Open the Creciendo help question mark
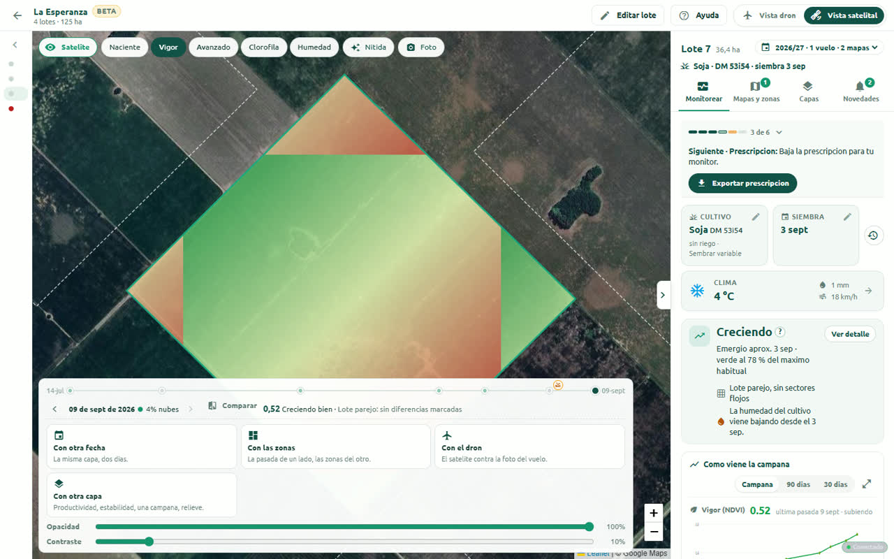 [x=780, y=333]
